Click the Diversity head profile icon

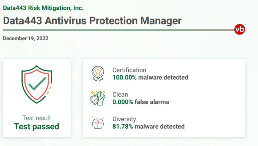(x=98, y=123)
